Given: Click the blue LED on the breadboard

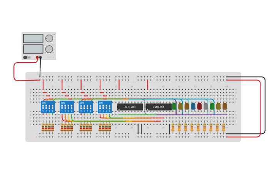Looking at the screenshot, I should [x=193, y=106].
